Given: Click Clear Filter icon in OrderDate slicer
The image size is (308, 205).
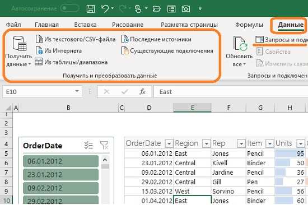Looking at the screenshot, I should pyautogui.click(x=104, y=145).
